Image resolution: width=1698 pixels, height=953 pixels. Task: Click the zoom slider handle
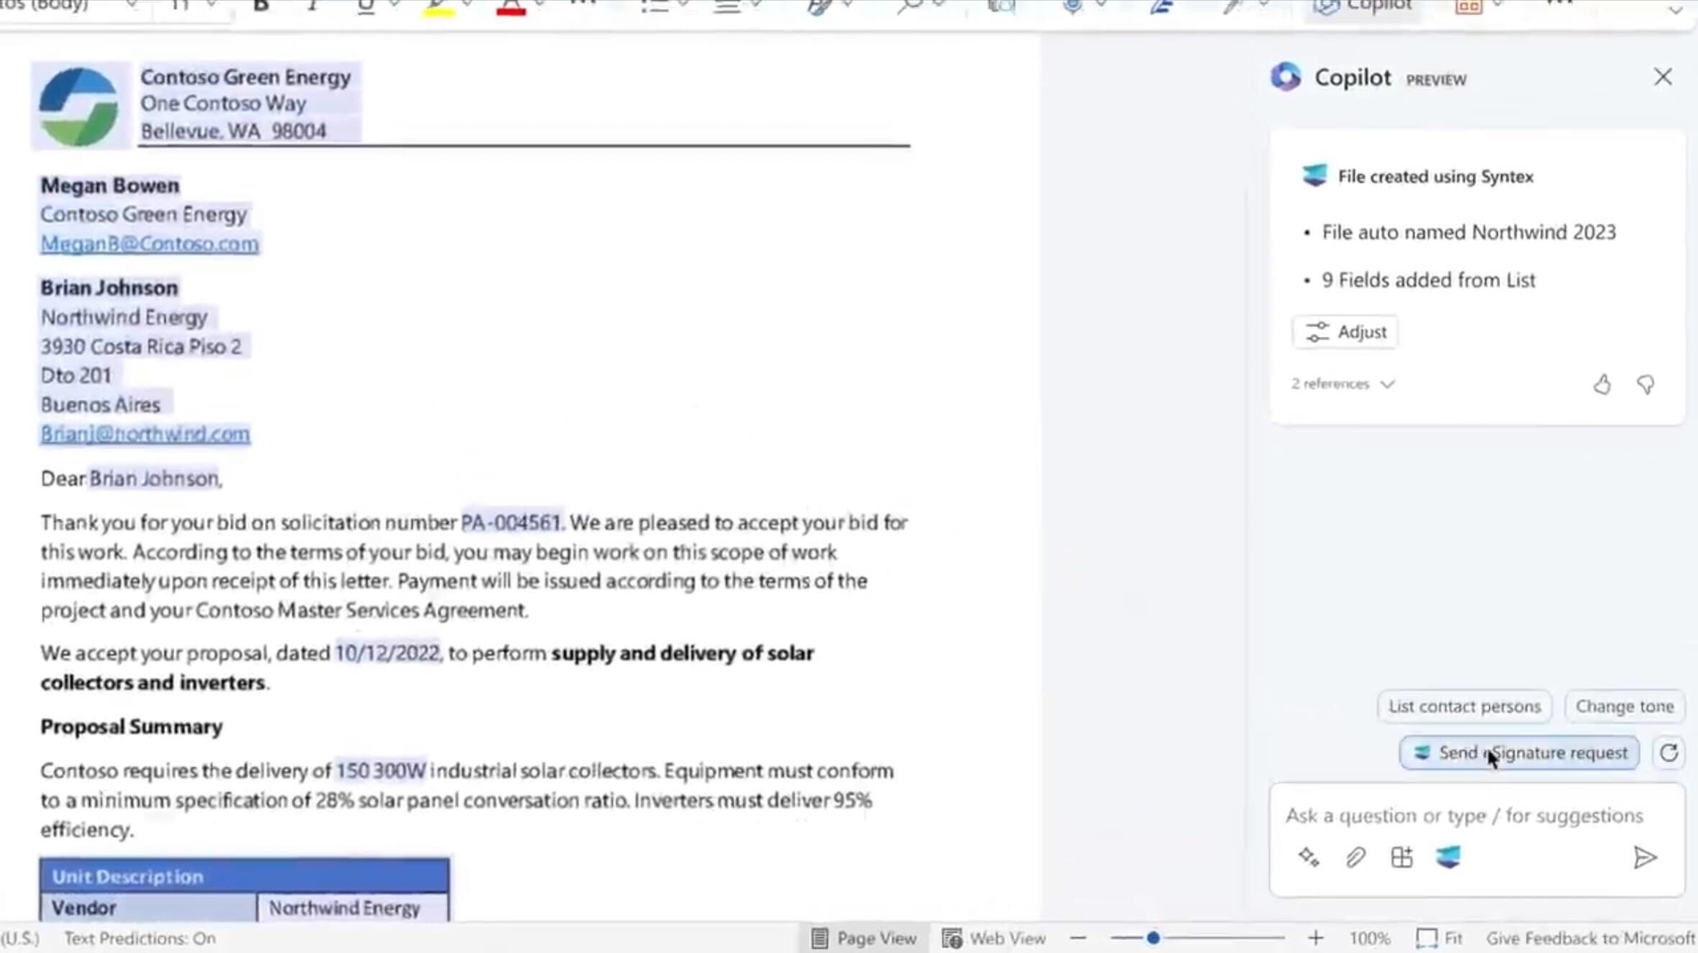tap(1153, 938)
